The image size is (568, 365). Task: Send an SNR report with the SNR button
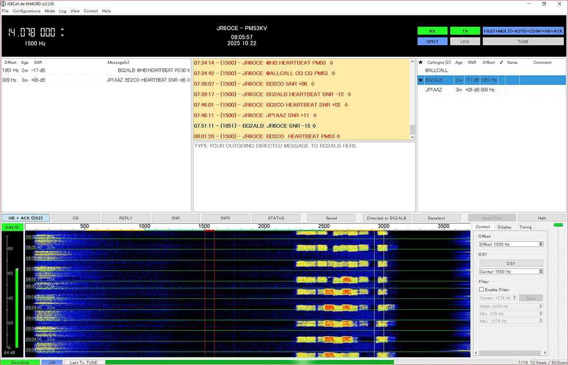pyautogui.click(x=176, y=218)
